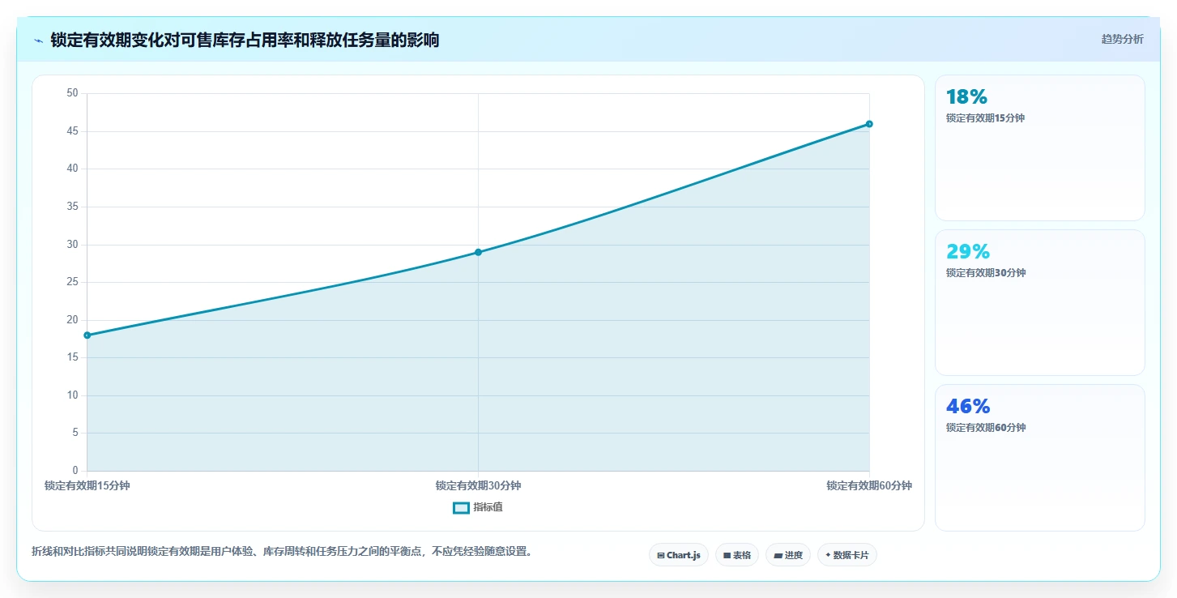Click x-axis label 锁定有效期60分钟
Viewport: 1177px width, 598px height.
point(869,486)
